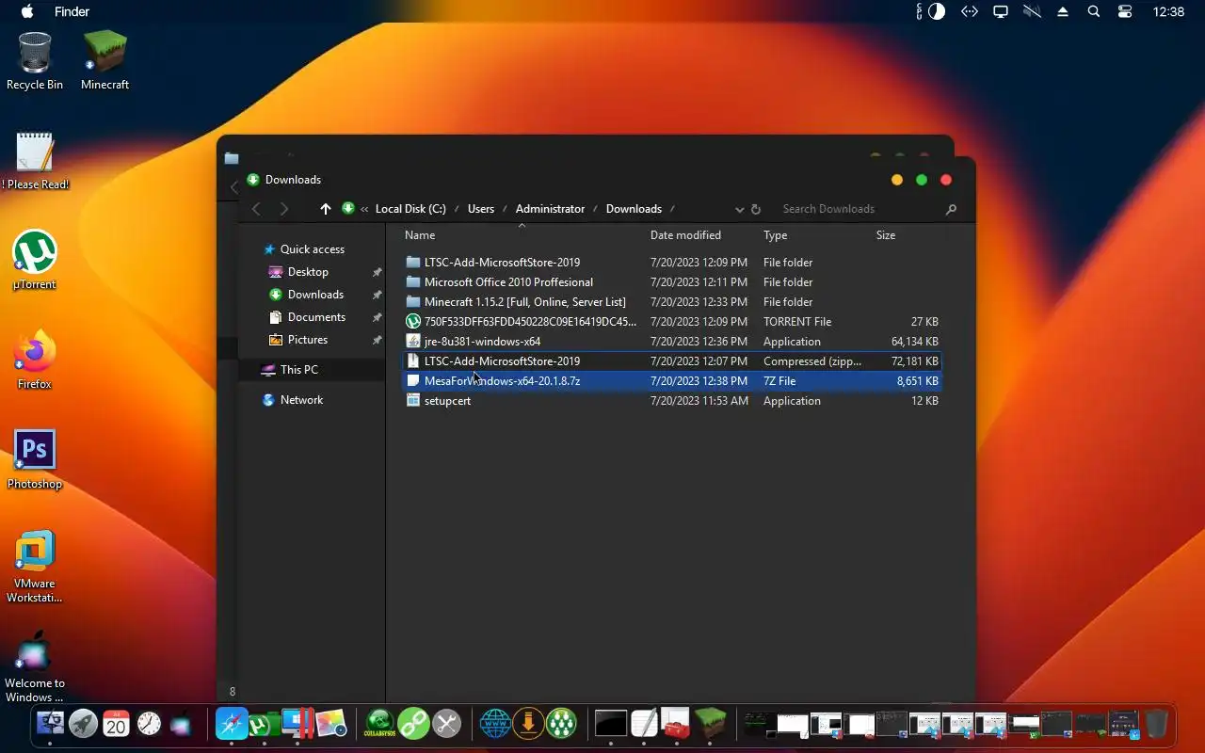Open the green chain-link icon in the dock
The height and width of the screenshot is (753, 1205).
point(413,724)
